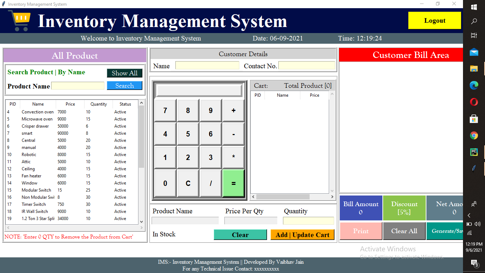
Task: Click the shopping cart logo icon
Action: [18, 21]
